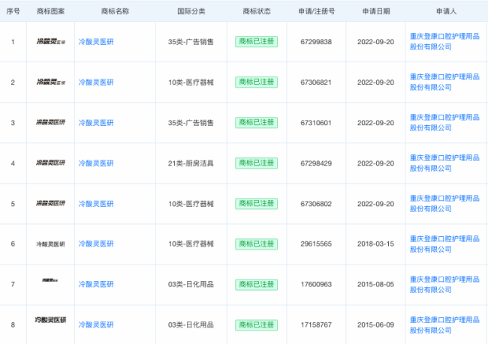The image size is (488, 344).
Task: Click date 2015-08-05 cell
Action: point(375,284)
